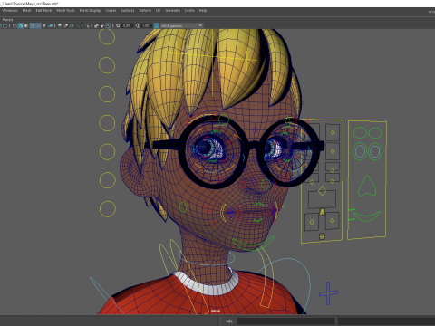Open the Surfaces menu
Viewport: 435px width, 326px height.
tap(128, 10)
